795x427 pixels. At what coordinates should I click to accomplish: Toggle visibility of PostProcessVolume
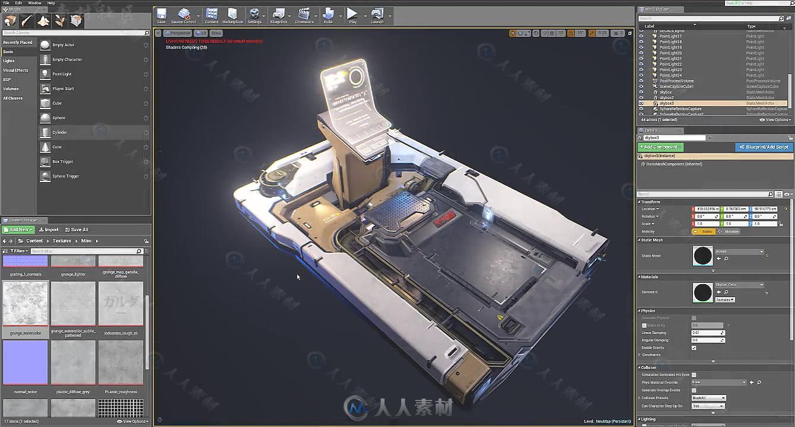point(641,81)
